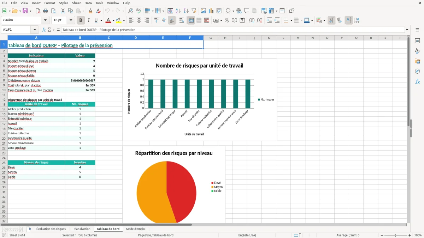Screen dimensions: 424x238
Task: Insert an image
Action: coord(204,11)
